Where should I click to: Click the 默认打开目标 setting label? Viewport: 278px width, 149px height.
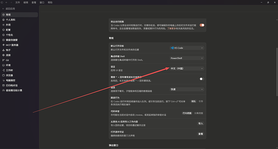click(117, 46)
